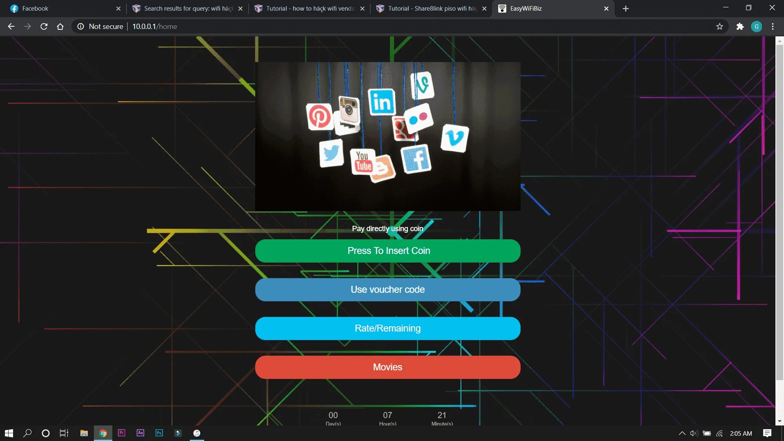Launch Adobe Premiere Pro from the taskbar
784x441 pixels.
tap(122, 433)
